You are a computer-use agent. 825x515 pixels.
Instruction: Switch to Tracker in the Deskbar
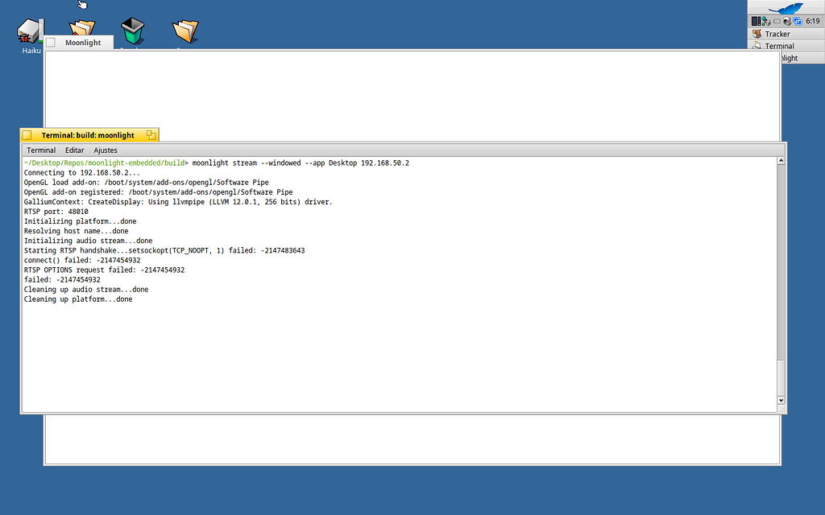(777, 34)
